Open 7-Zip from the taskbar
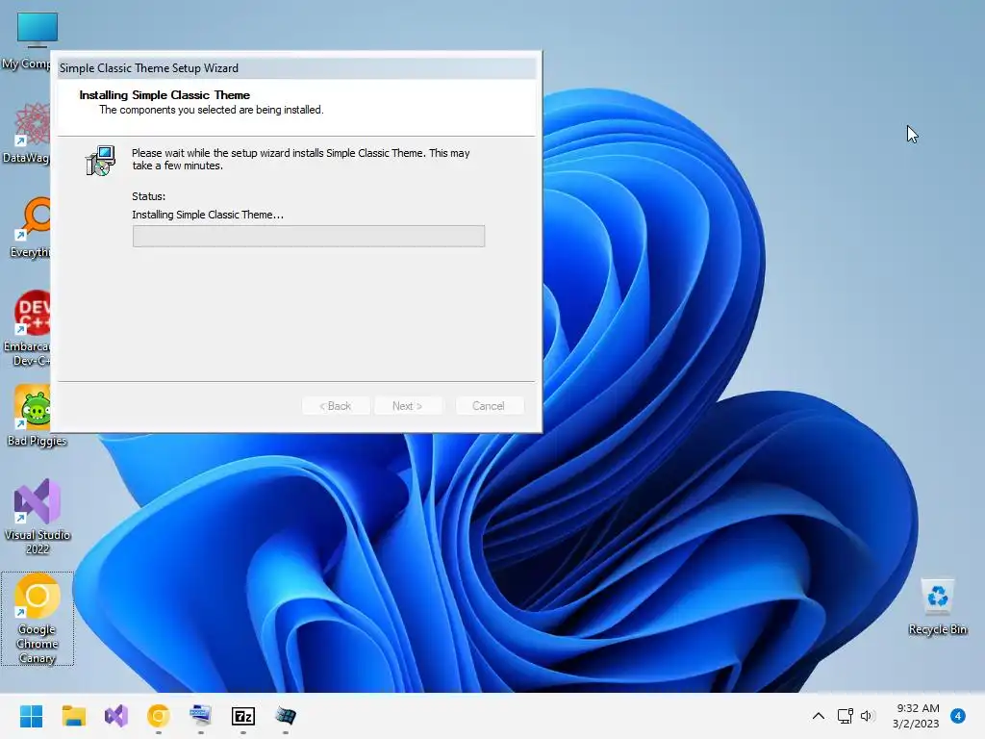This screenshot has height=739, width=985. pos(243,716)
